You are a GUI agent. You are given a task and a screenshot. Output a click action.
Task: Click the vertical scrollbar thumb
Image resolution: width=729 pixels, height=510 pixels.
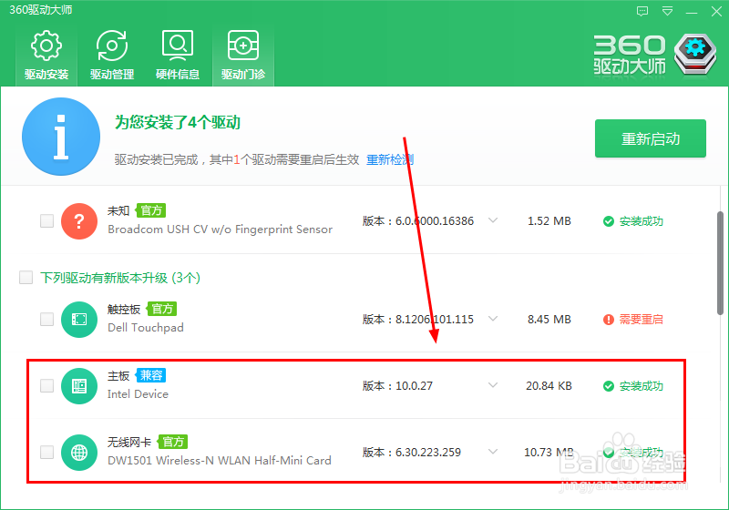coord(720,263)
